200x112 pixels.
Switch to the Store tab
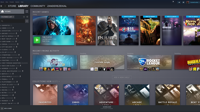pos(12,6)
